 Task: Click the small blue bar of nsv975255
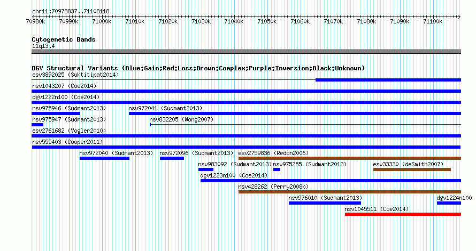coord(277,169)
